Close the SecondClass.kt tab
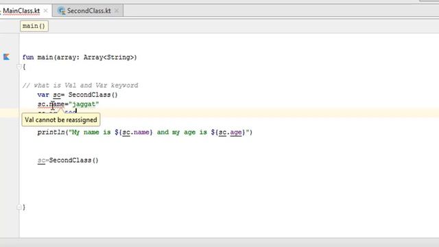The width and height of the screenshot is (439, 247). 117,11
